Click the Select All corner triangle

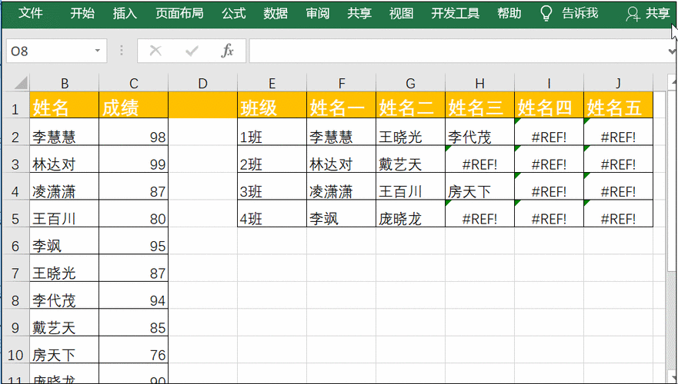21,83
